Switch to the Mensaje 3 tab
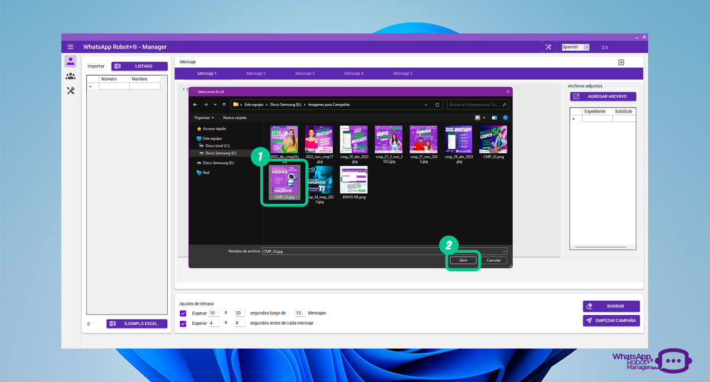 coord(305,74)
